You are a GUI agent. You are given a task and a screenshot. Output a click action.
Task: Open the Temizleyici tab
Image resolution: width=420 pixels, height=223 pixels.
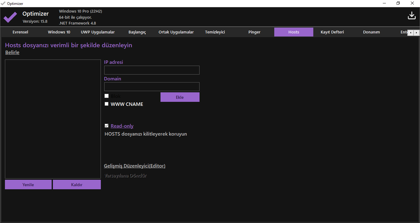(x=215, y=32)
